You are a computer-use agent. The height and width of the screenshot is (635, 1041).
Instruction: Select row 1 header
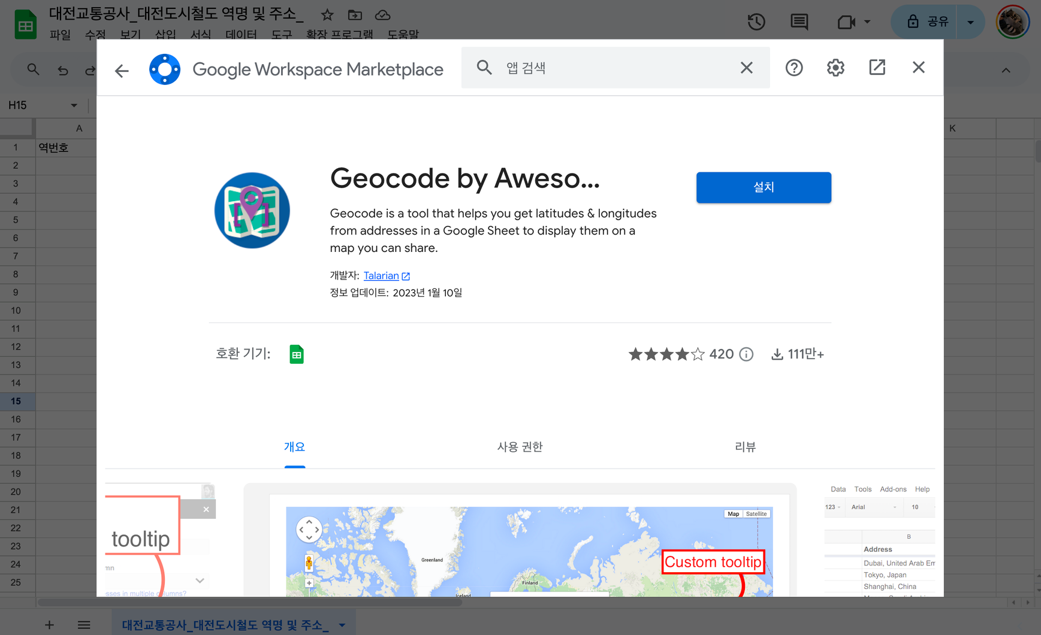pyautogui.click(x=16, y=147)
